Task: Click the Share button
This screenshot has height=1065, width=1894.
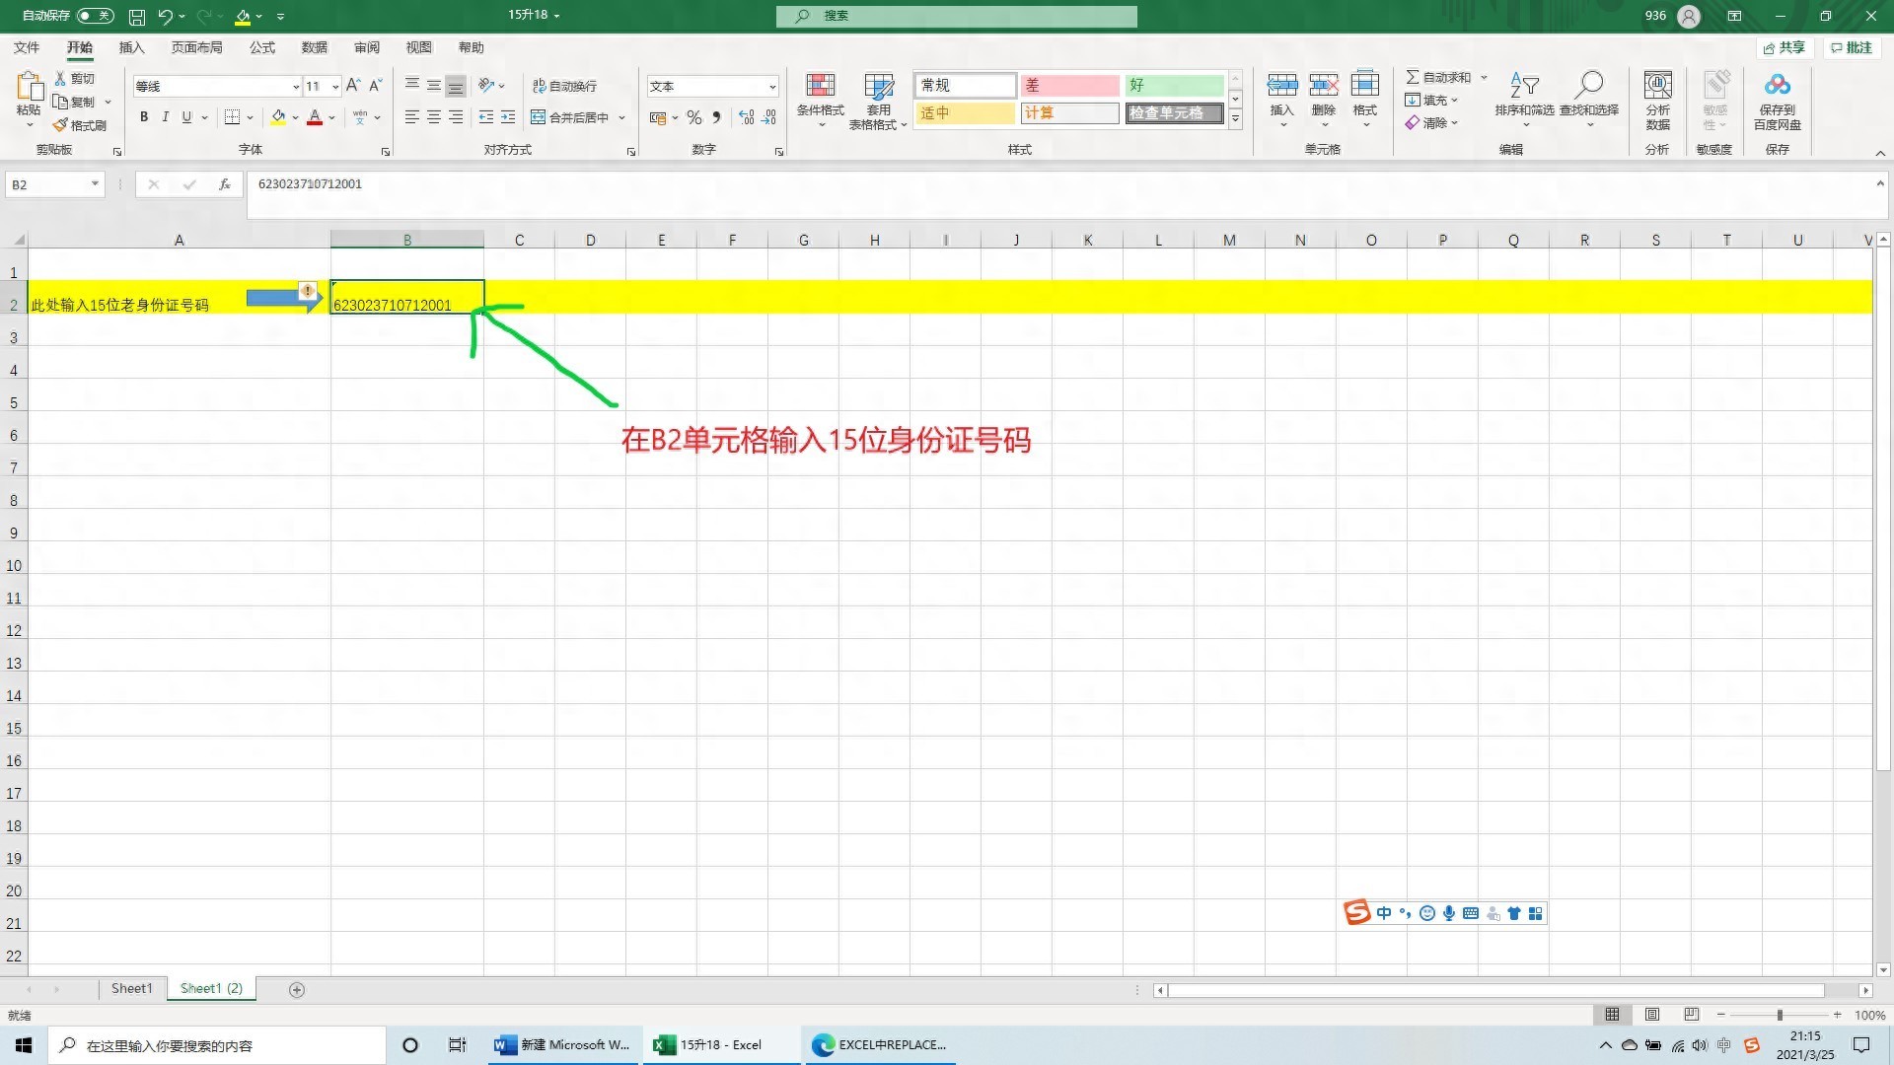Action: (x=1784, y=47)
